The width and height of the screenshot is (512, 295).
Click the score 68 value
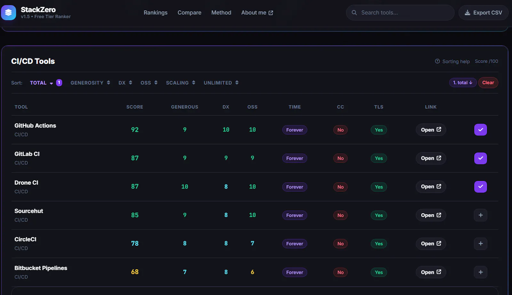click(x=135, y=272)
